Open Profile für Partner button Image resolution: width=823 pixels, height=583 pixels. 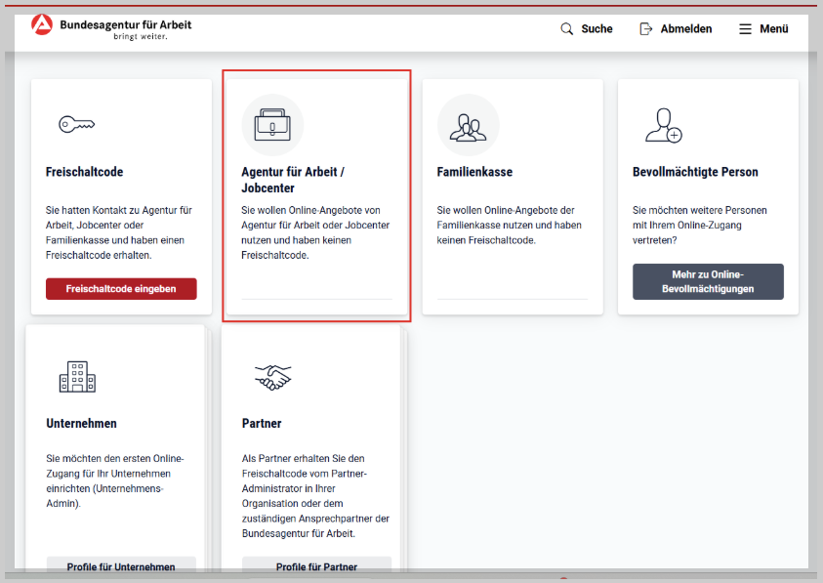(x=317, y=566)
